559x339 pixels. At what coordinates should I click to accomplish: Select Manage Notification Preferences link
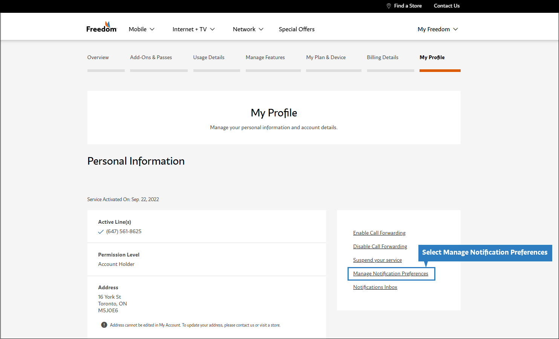[x=391, y=273]
